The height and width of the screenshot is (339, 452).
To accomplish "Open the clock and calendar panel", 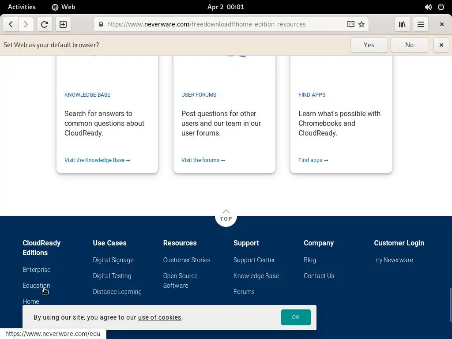I will click(x=226, y=7).
